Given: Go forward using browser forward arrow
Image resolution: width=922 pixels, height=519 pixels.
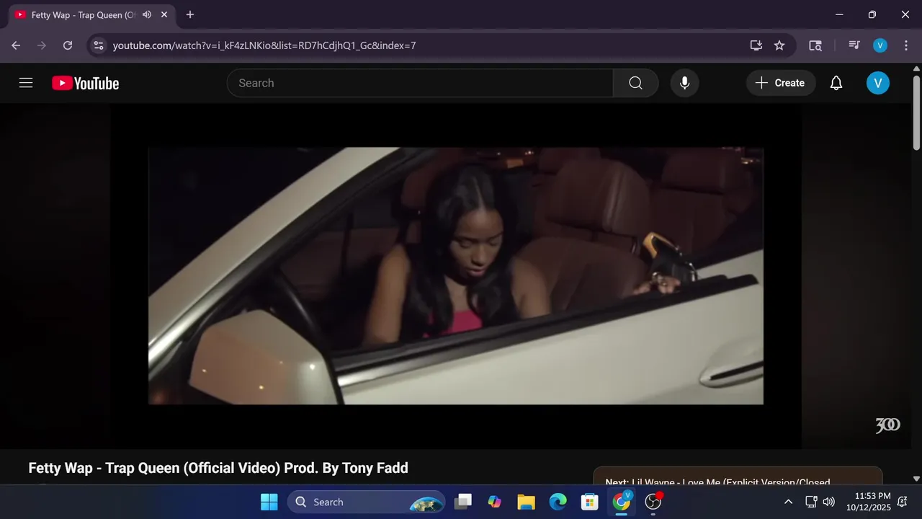Looking at the screenshot, I should click(x=42, y=45).
